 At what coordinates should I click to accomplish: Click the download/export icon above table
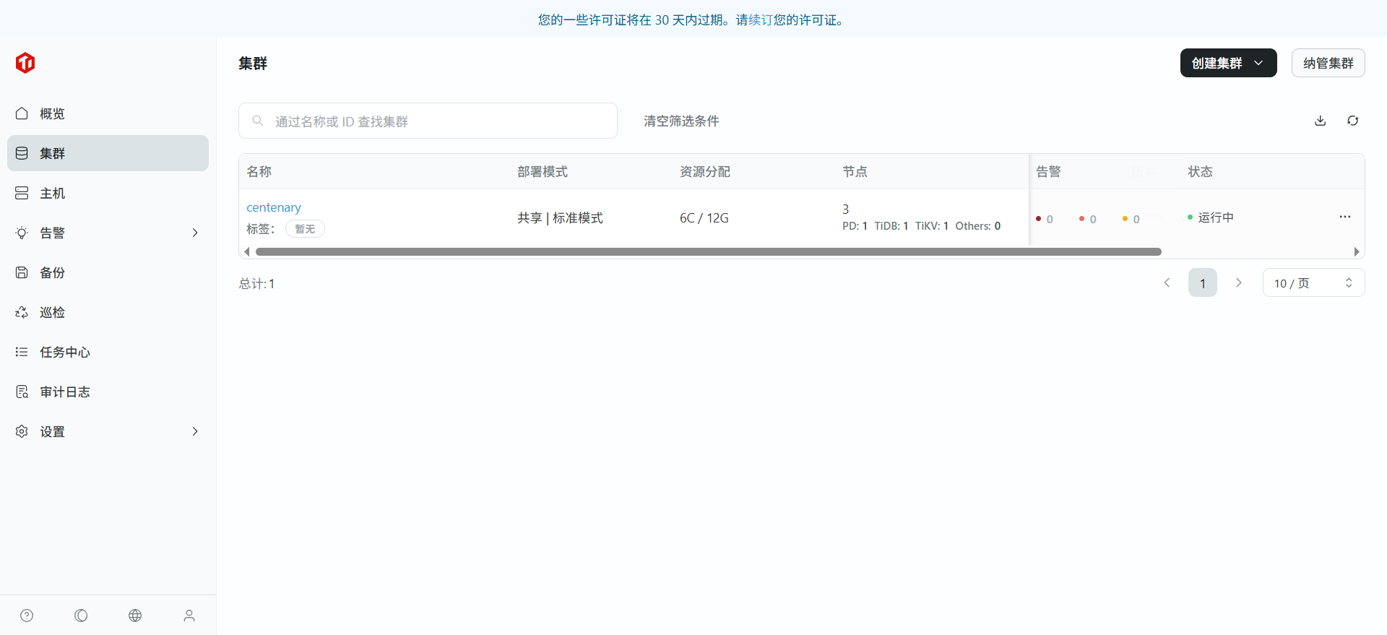coord(1320,121)
